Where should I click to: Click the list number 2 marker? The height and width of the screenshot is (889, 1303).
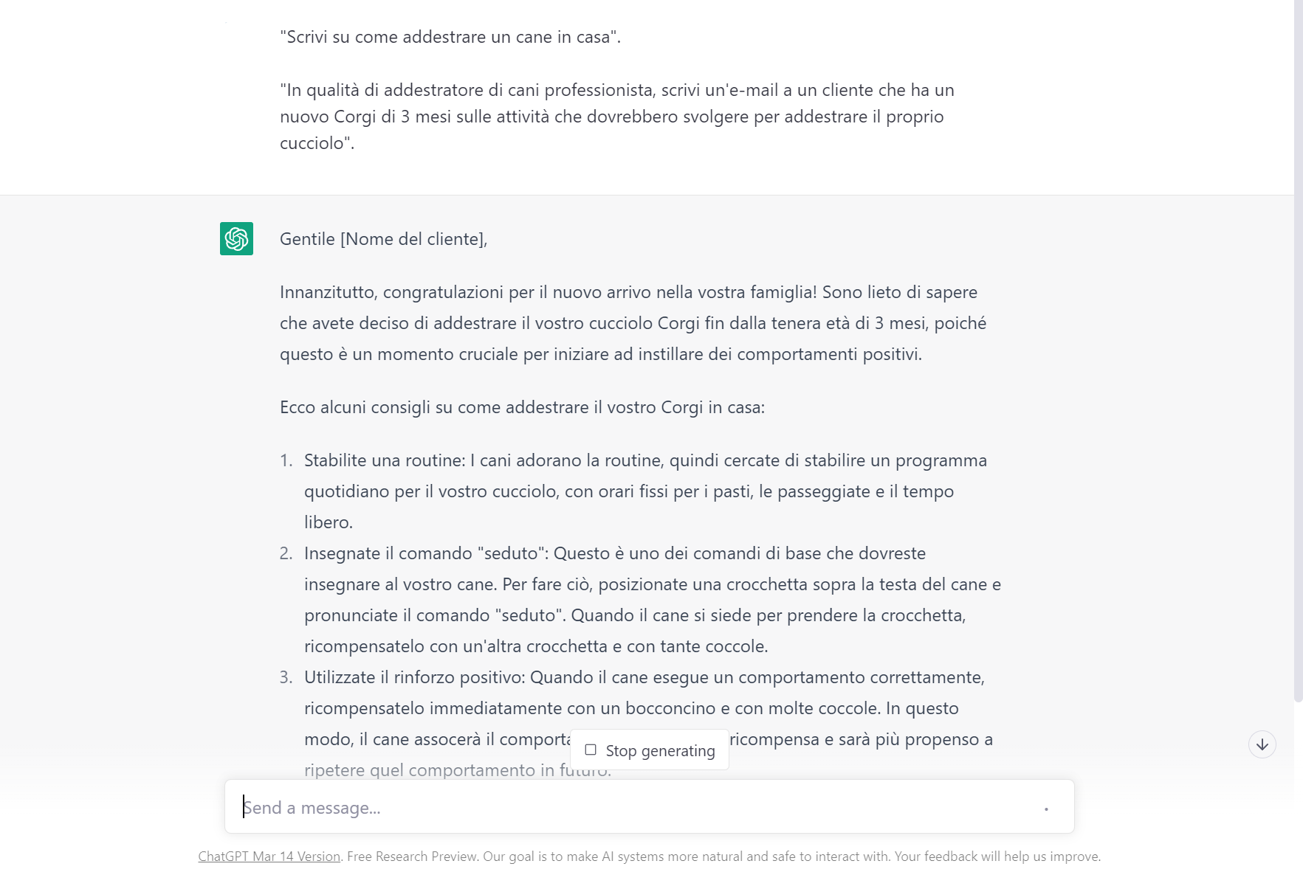tap(286, 553)
